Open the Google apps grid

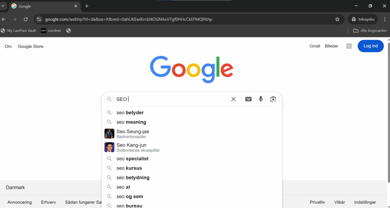pos(349,46)
